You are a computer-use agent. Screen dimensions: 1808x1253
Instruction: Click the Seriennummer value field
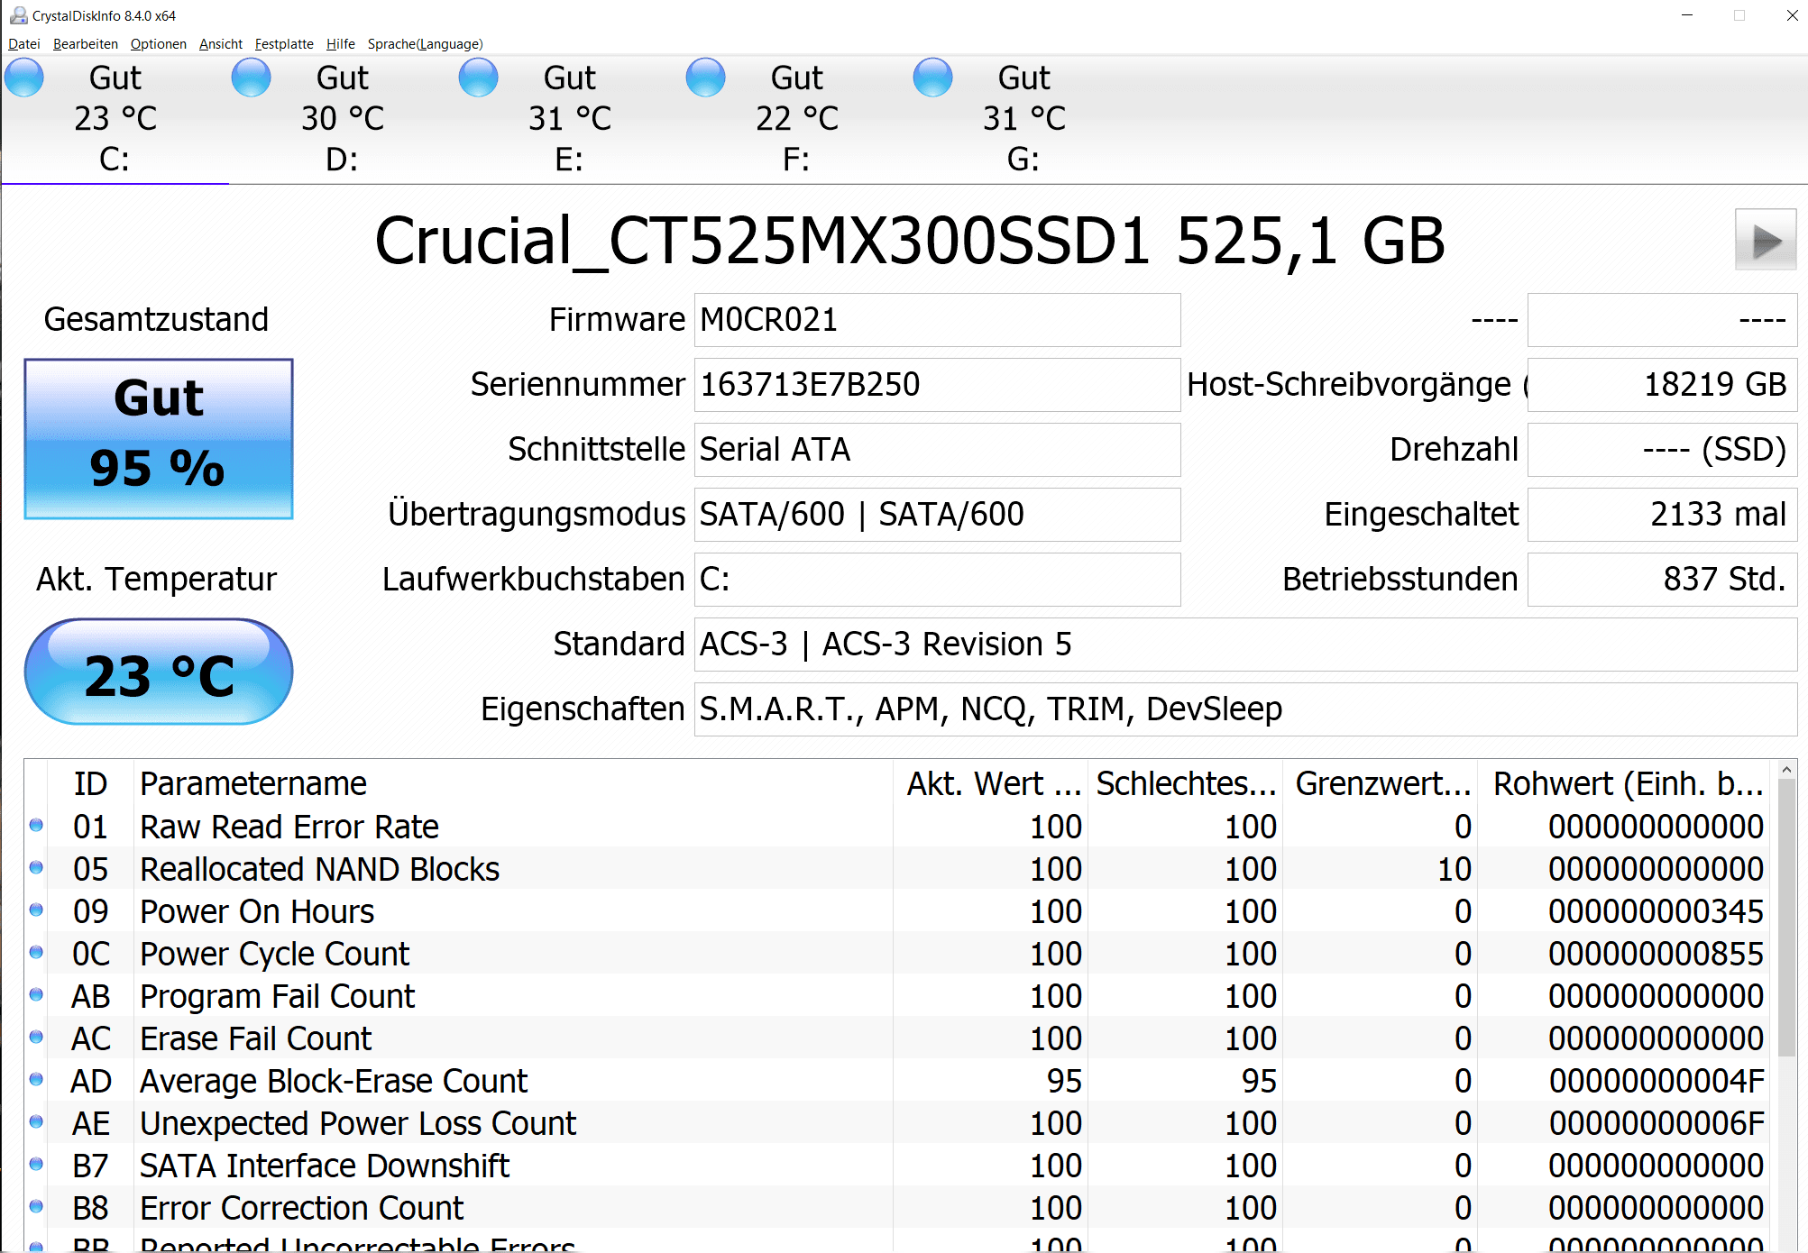click(936, 385)
